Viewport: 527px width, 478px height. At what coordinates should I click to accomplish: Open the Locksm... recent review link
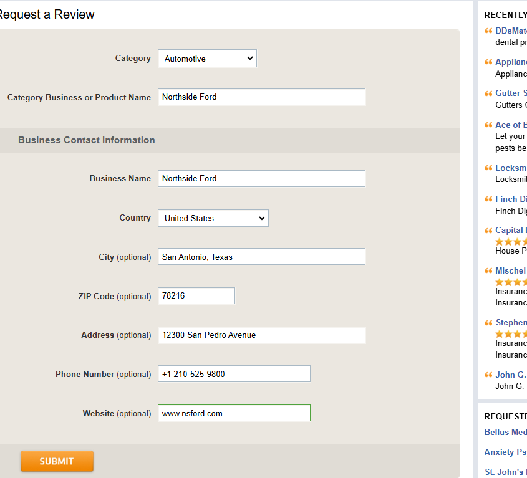point(511,168)
